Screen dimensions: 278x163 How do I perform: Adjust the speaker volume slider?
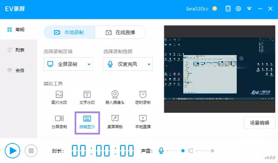tap(205, 151)
